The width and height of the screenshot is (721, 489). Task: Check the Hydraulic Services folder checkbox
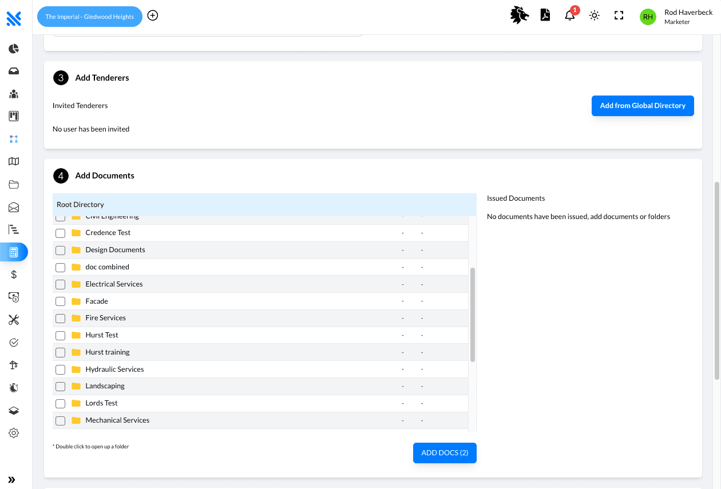tap(60, 370)
